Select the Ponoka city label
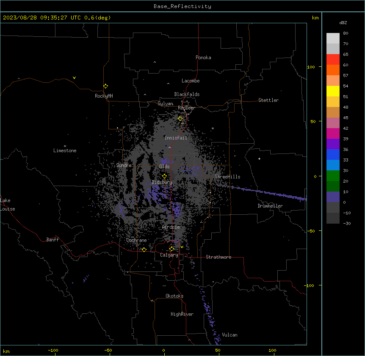 point(203,58)
